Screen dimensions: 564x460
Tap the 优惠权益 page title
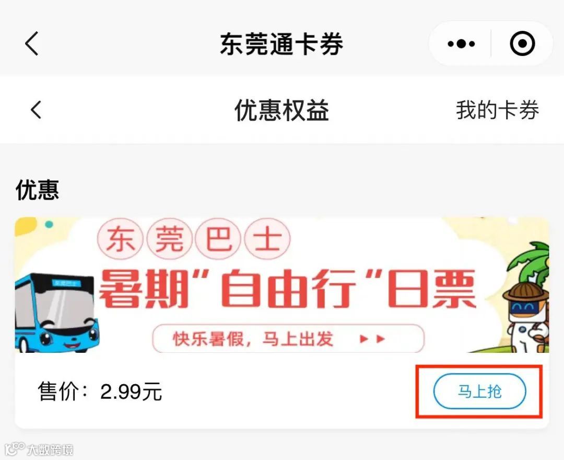pyautogui.click(x=282, y=110)
